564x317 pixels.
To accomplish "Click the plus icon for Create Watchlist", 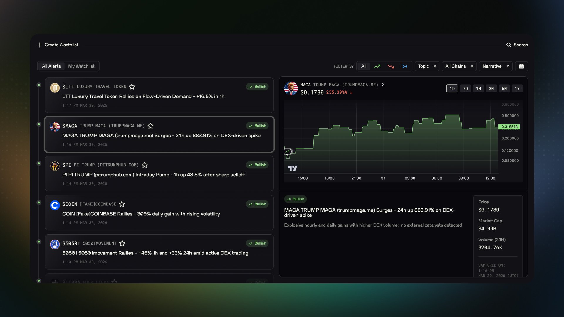I will (x=40, y=45).
